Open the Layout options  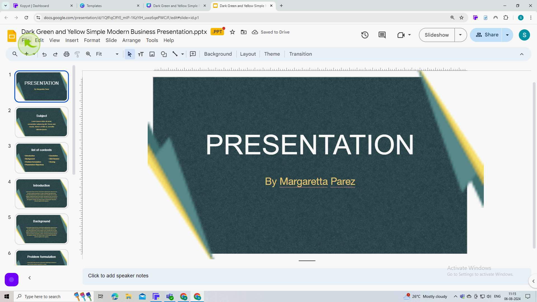tap(248, 54)
